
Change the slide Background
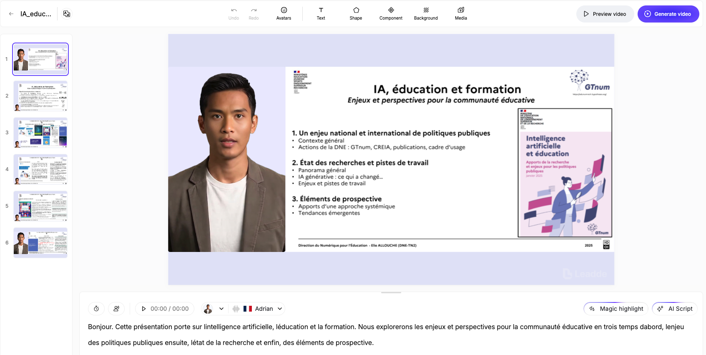[x=426, y=13]
